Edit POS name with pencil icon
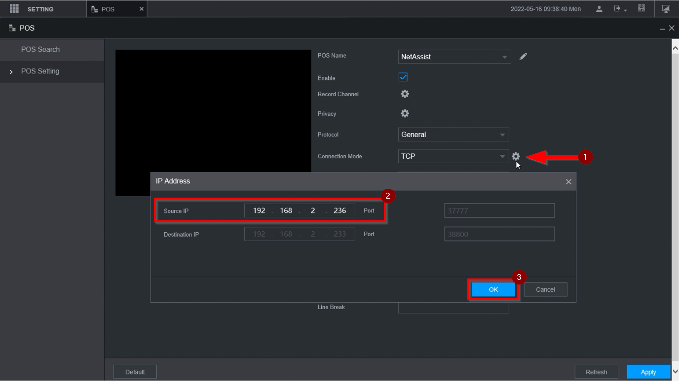 pyautogui.click(x=523, y=57)
